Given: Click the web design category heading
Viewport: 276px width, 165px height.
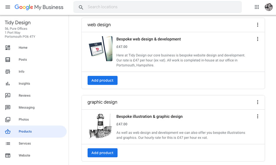Looking at the screenshot, I should click(99, 25).
